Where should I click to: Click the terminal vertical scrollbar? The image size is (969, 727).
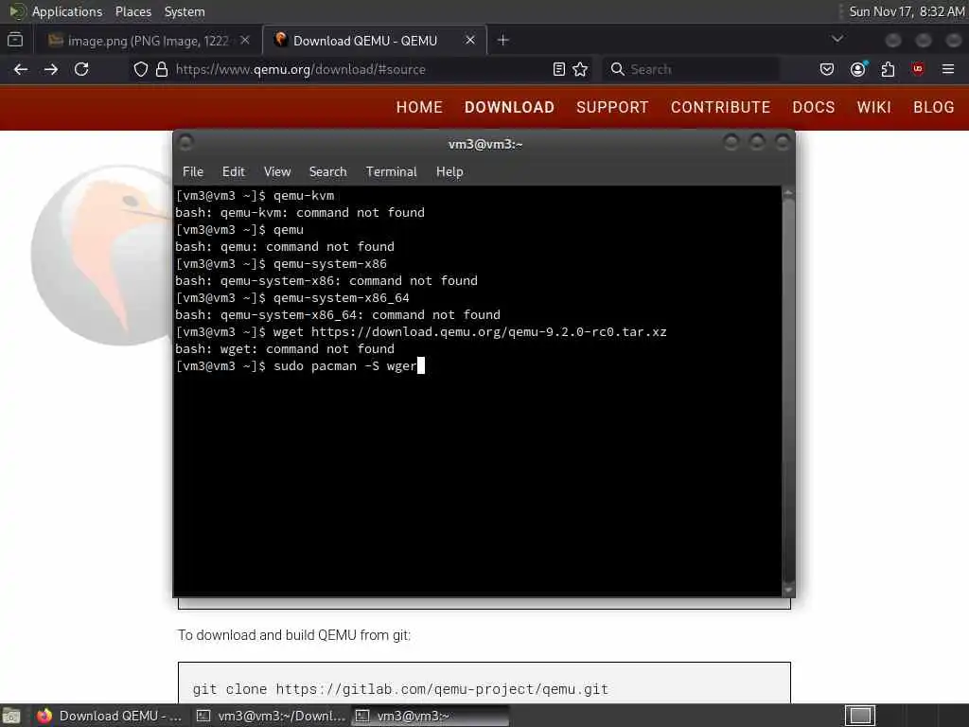tap(788, 389)
